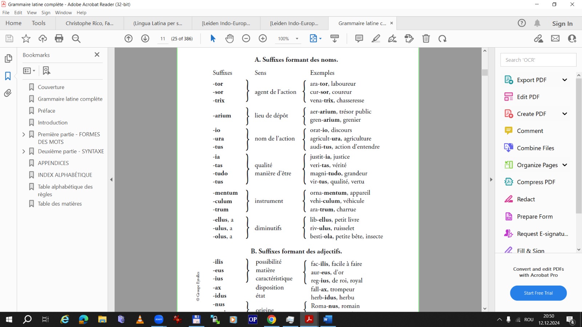Show page thumbnails panel
The image size is (582, 327).
(8, 58)
